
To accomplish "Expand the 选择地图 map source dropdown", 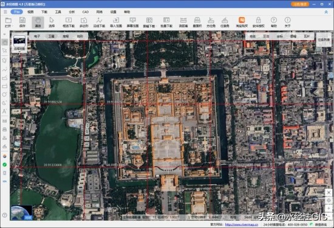I will tap(19, 52).
